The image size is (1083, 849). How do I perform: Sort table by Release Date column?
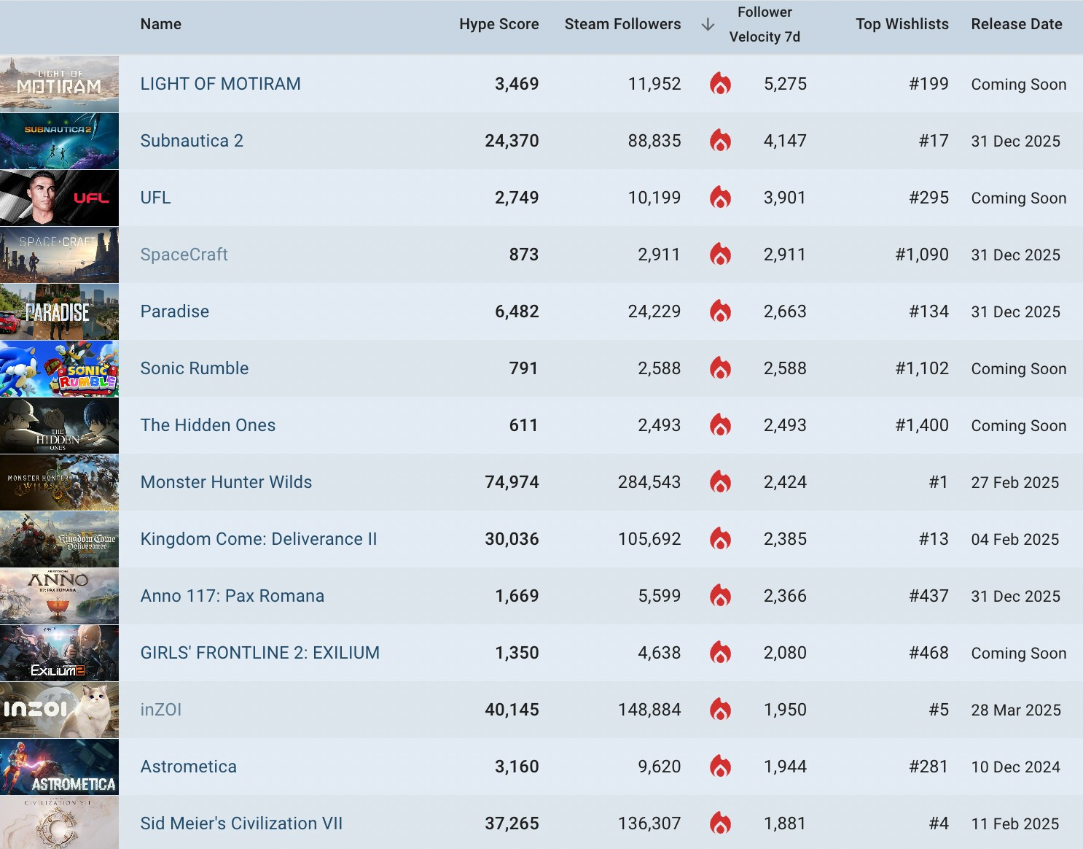tap(1017, 24)
